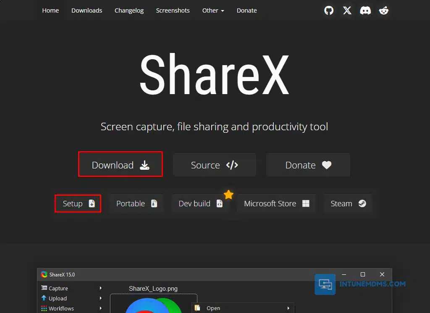Screen dimensions: 430x313
Task: Open the Screenshots nav item
Action: click(173, 11)
